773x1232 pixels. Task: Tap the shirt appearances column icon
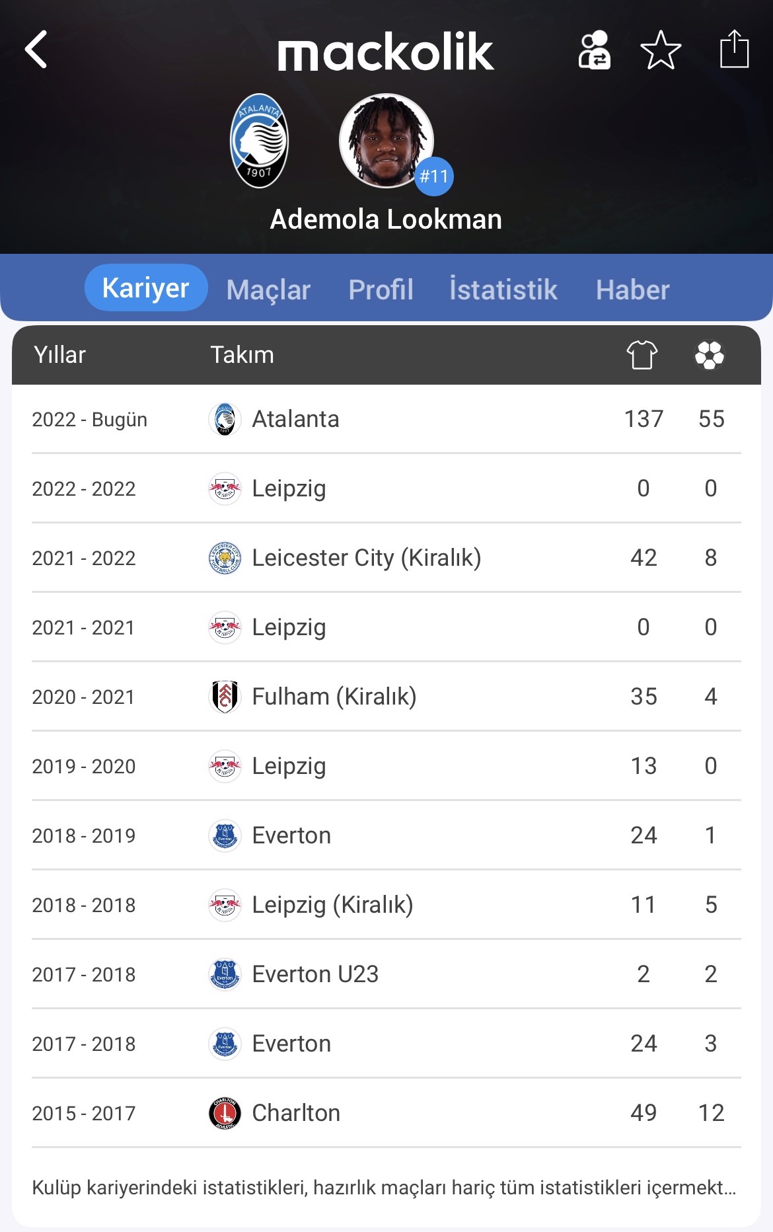click(x=642, y=355)
